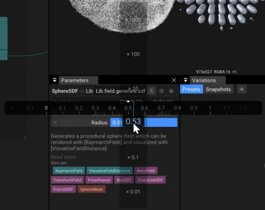Image resolution: width=265 pixels, height=210 pixels.
Task: Select the TransformField tag
Action: pos(68,180)
